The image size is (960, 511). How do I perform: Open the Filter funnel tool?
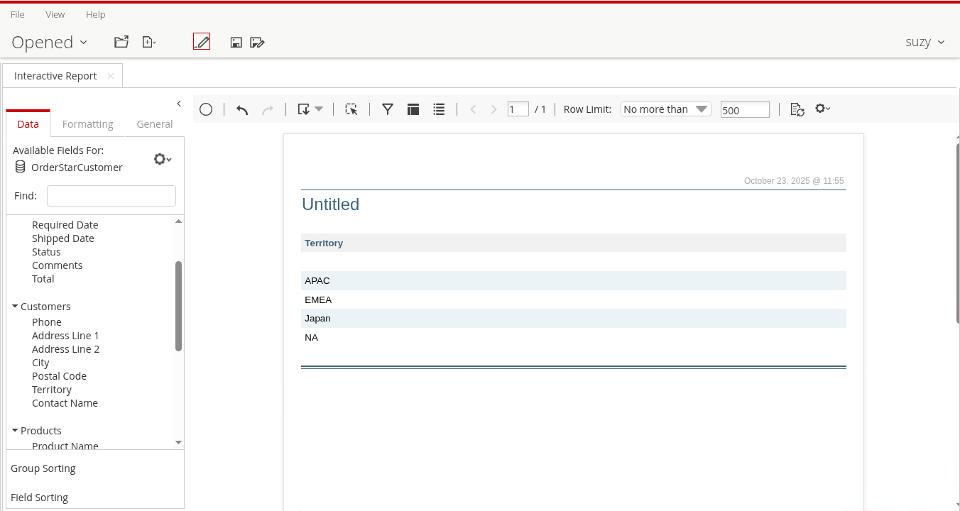pyautogui.click(x=388, y=109)
